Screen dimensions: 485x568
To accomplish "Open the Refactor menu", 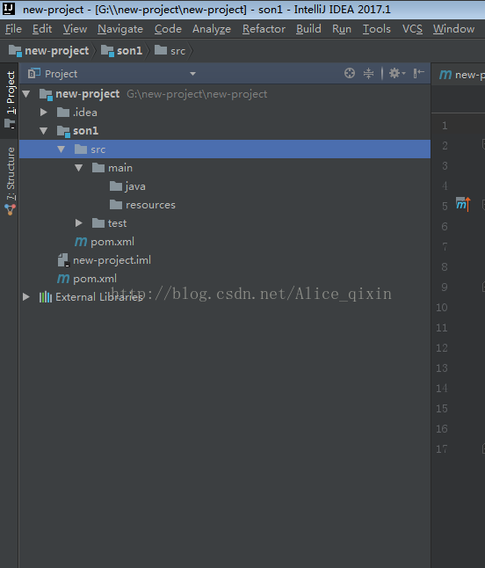I will click(264, 29).
